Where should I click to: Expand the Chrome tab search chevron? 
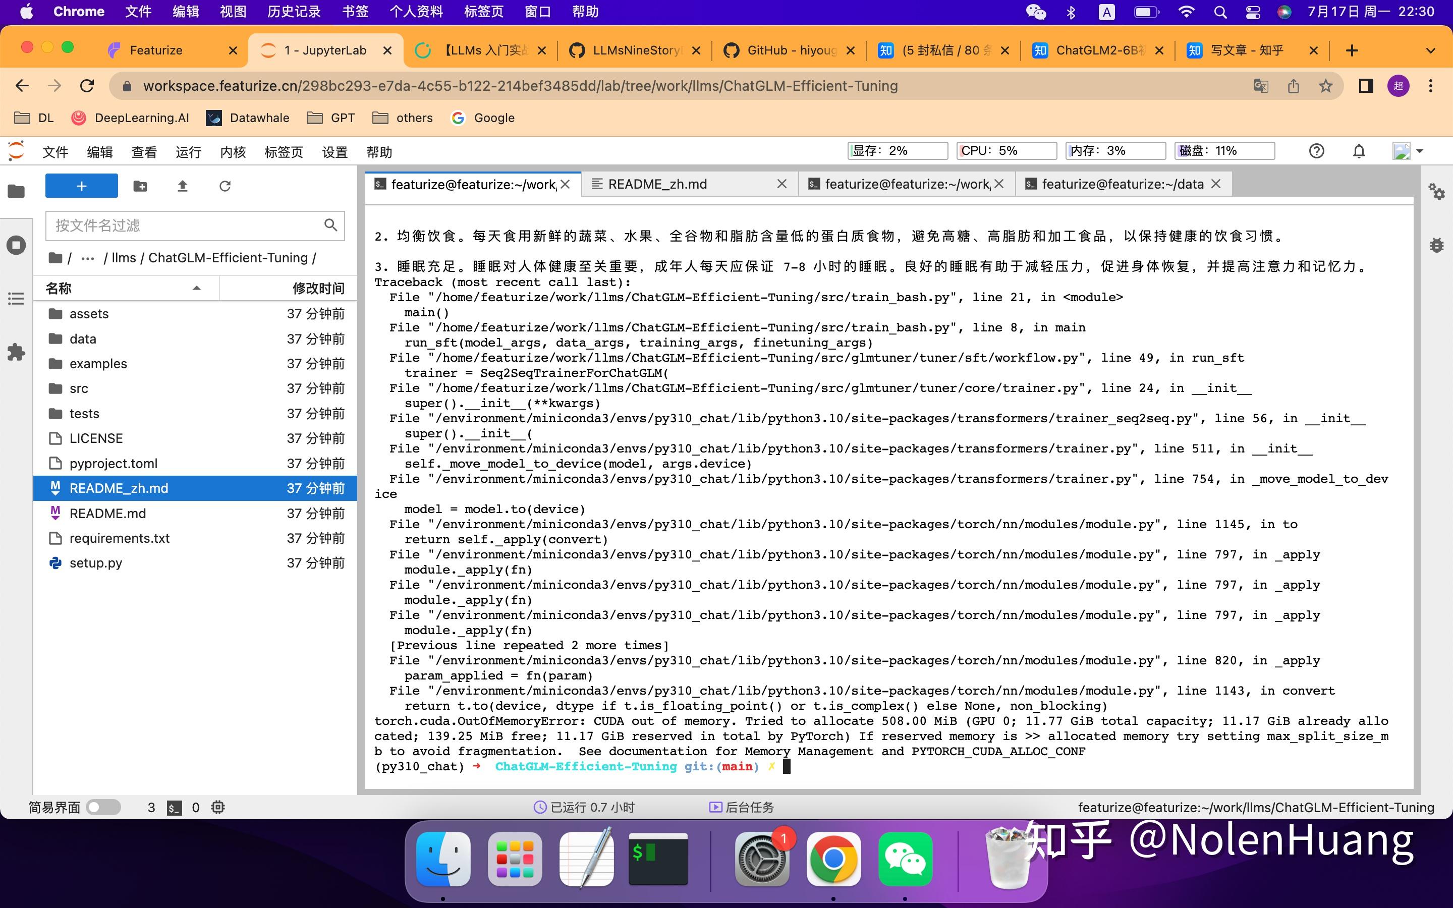coord(1431,50)
